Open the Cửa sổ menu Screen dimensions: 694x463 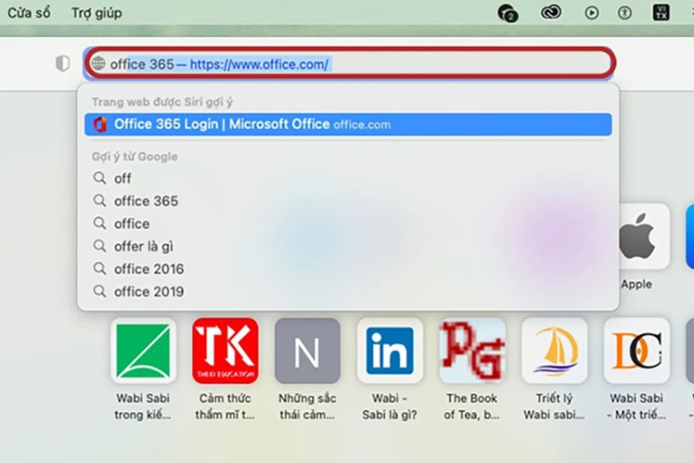(x=29, y=13)
